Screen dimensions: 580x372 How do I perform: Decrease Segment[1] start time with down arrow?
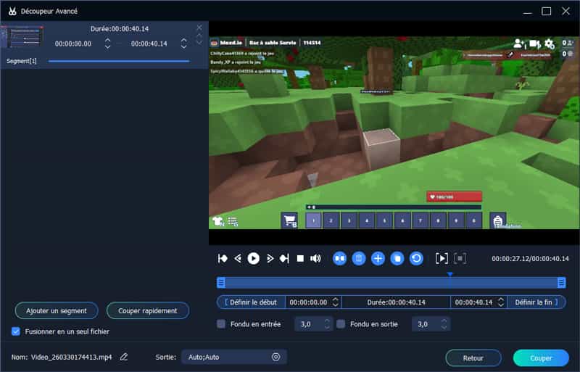(107, 46)
